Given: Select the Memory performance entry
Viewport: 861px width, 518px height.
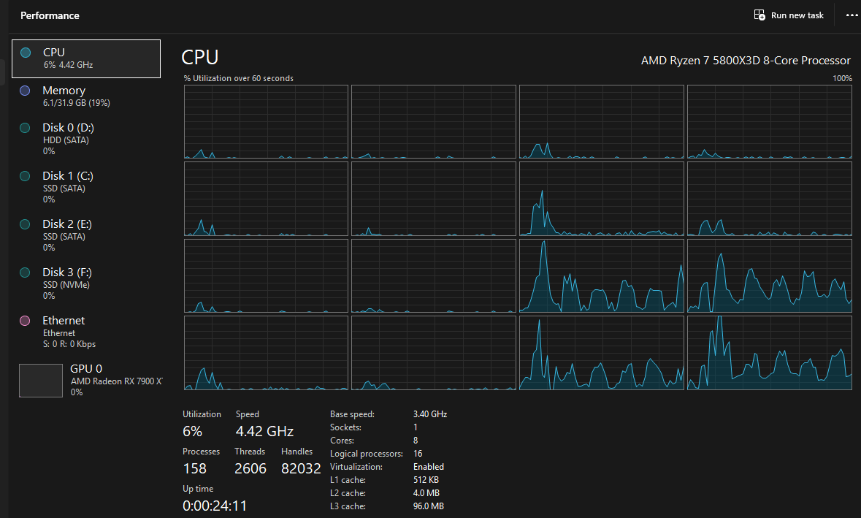Looking at the screenshot, I should pos(86,96).
